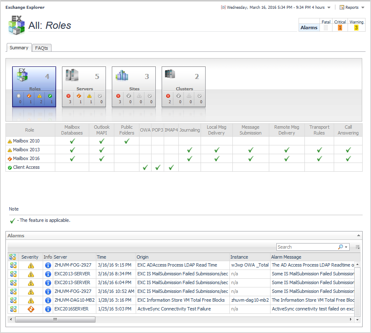Image resolution: width=371 pixels, height=333 pixels.
Task: Select the Servers tile icon
Action: point(72,75)
